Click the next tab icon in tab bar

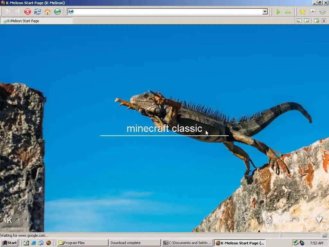click(307, 21)
